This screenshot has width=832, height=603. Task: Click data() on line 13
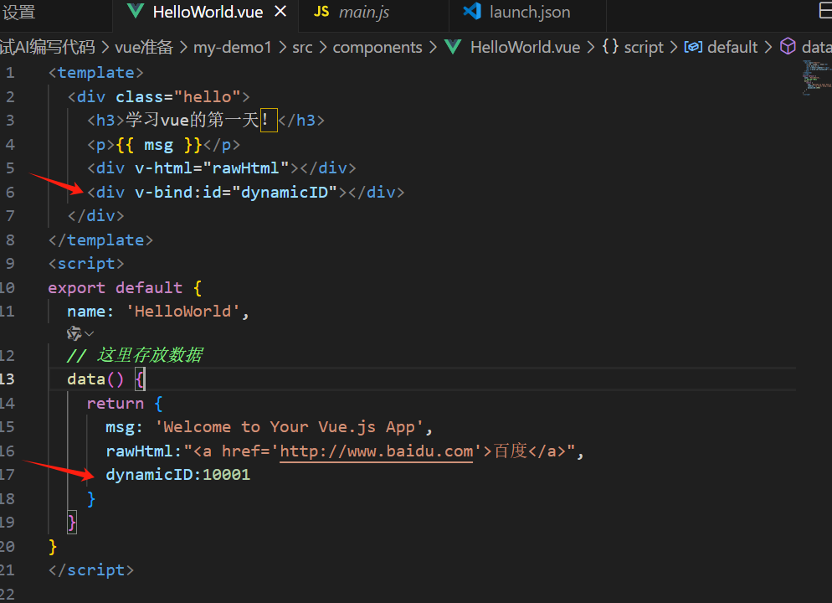pos(95,379)
